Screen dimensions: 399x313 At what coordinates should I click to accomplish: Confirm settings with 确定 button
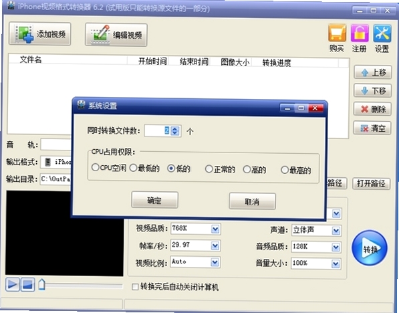click(x=154, y=200)
